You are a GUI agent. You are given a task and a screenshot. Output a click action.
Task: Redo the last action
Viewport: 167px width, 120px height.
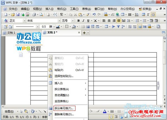pos(99,15)
